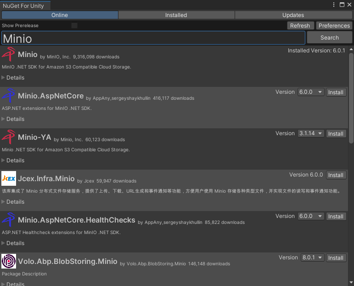Screen dimensions: 354x286
Task: Click the Minio.AspNetCore package title
Action: pos(51,96)
